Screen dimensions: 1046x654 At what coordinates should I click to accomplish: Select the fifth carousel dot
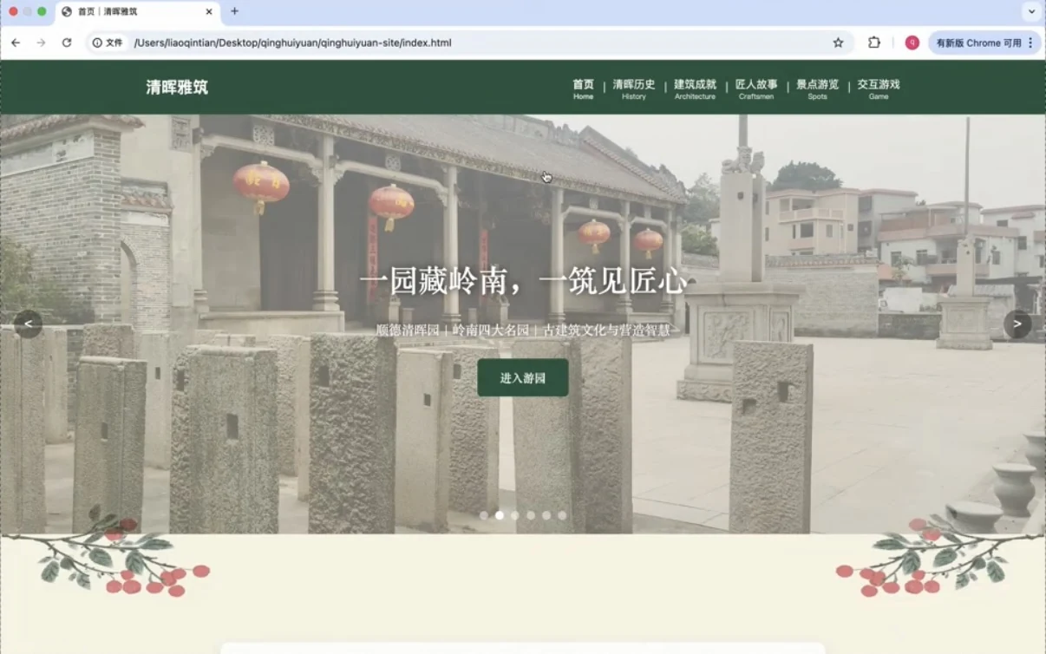[546, 515]
